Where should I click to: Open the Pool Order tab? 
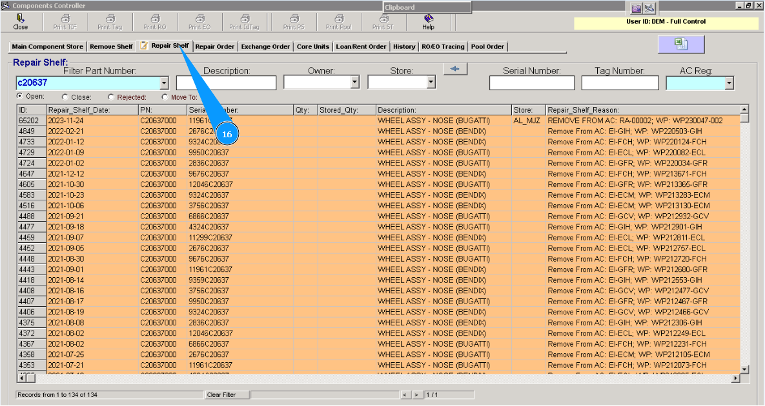pyautogui.click(x=487, y=47)
